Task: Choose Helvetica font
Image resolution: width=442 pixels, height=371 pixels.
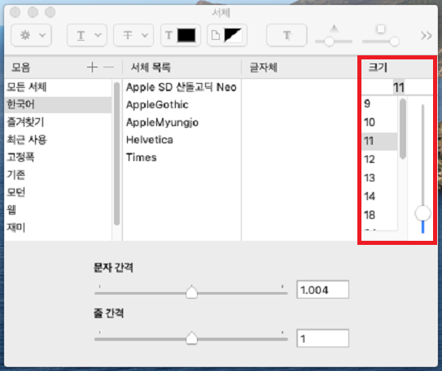Action: (x=182, y=140)
